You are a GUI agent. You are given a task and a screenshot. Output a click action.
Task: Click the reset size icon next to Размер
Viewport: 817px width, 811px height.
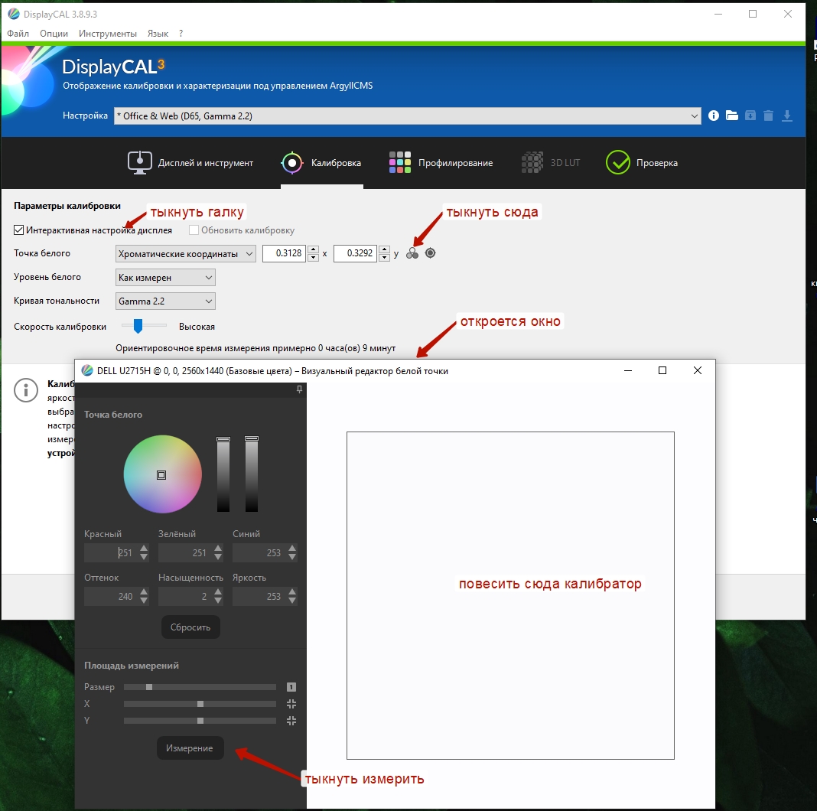(x=291, y=687)
